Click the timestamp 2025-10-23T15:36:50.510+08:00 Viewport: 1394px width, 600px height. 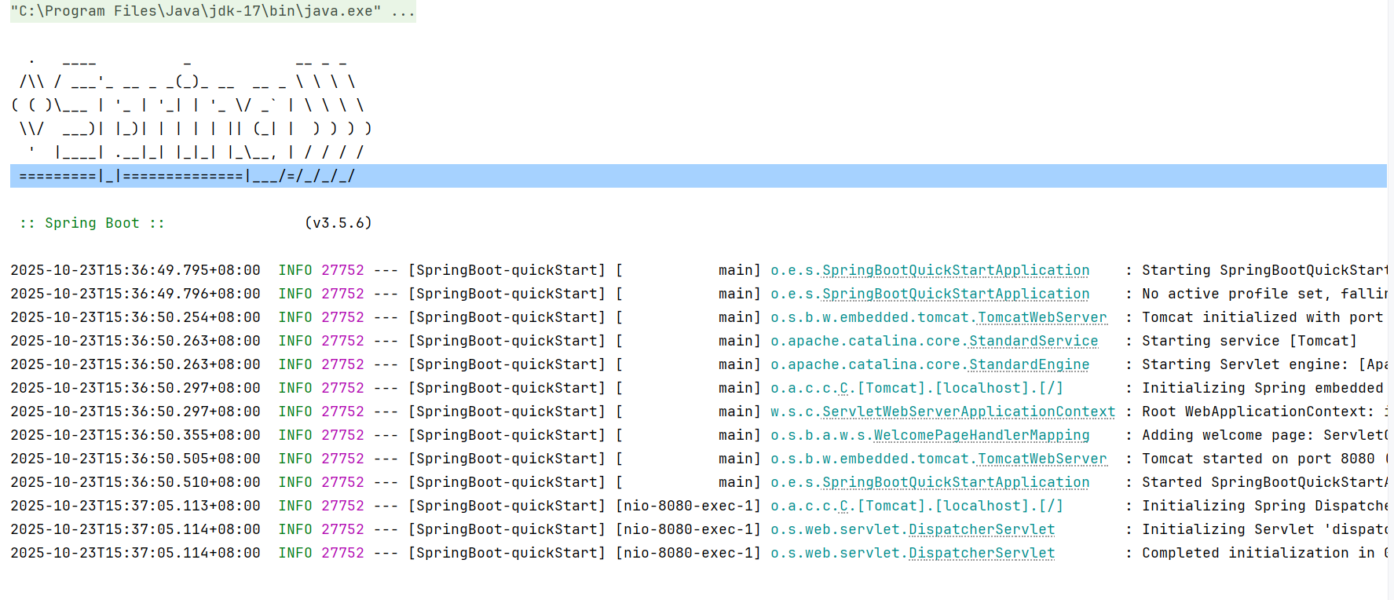[135, 482]
